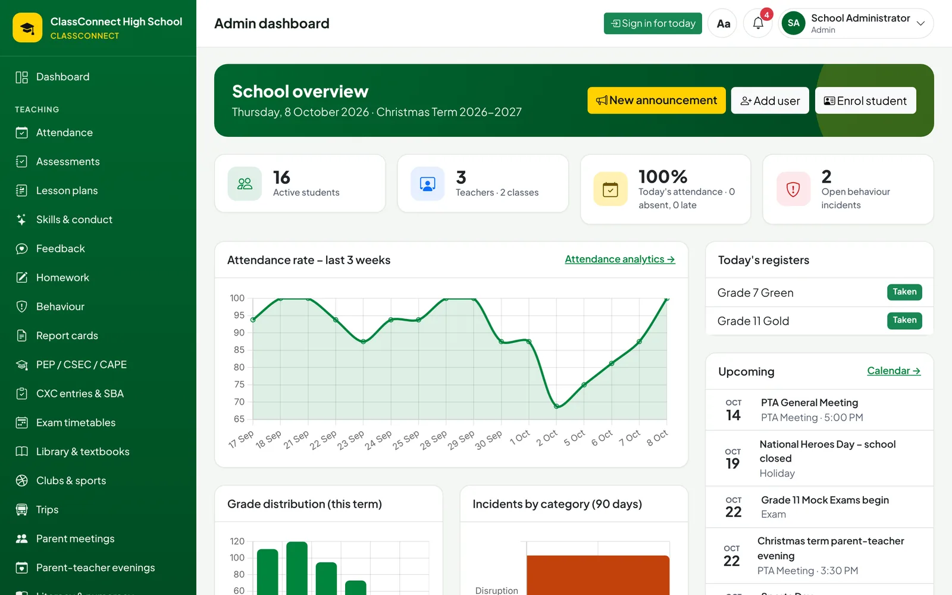
Task: Open Attendance in the sidebar
Action: click(98, 133)
